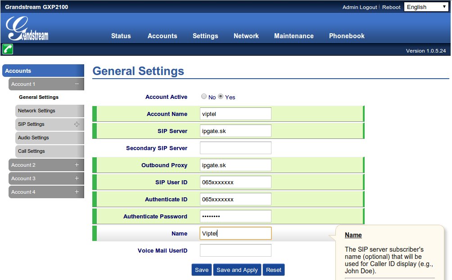Viewport: 452px width, 280px height.
Task: Click the Voice Mail UserID label
Action: click(162, 251)
